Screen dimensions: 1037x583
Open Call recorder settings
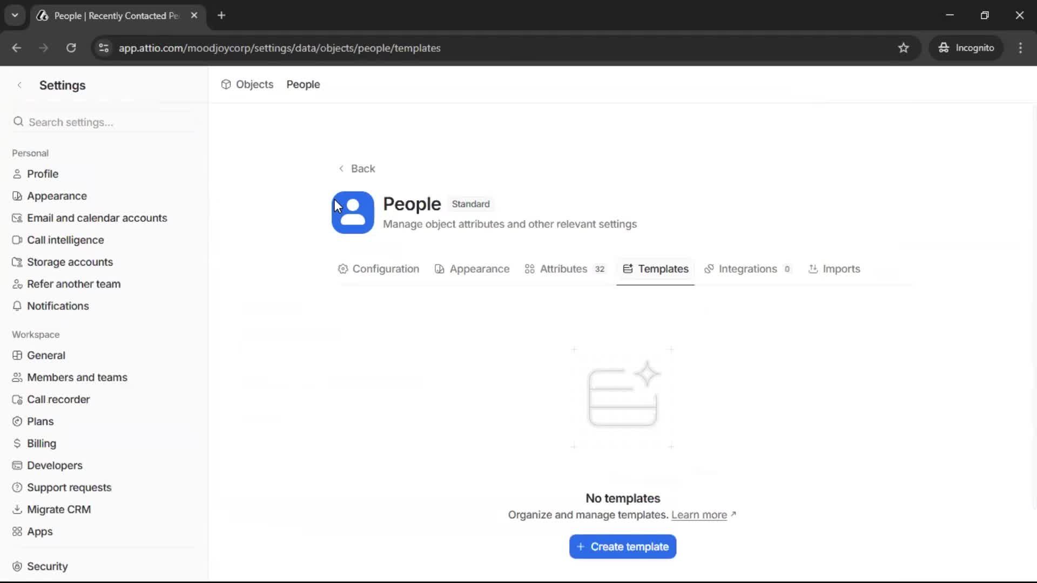click(x=58, y=399)
